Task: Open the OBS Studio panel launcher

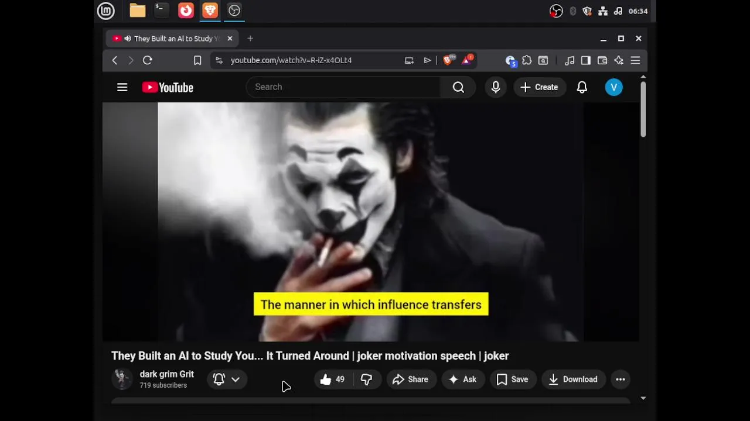Action: point(234,11)
